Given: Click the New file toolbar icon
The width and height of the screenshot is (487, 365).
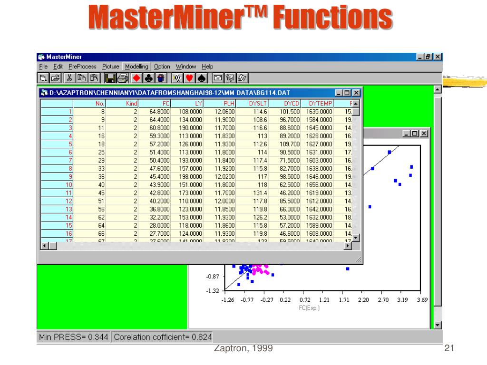Looking at the screenshot, I should tap(43, 78).
